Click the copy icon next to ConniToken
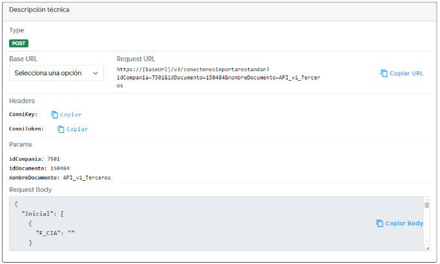The image size is (440, 264). pos(61,129)
